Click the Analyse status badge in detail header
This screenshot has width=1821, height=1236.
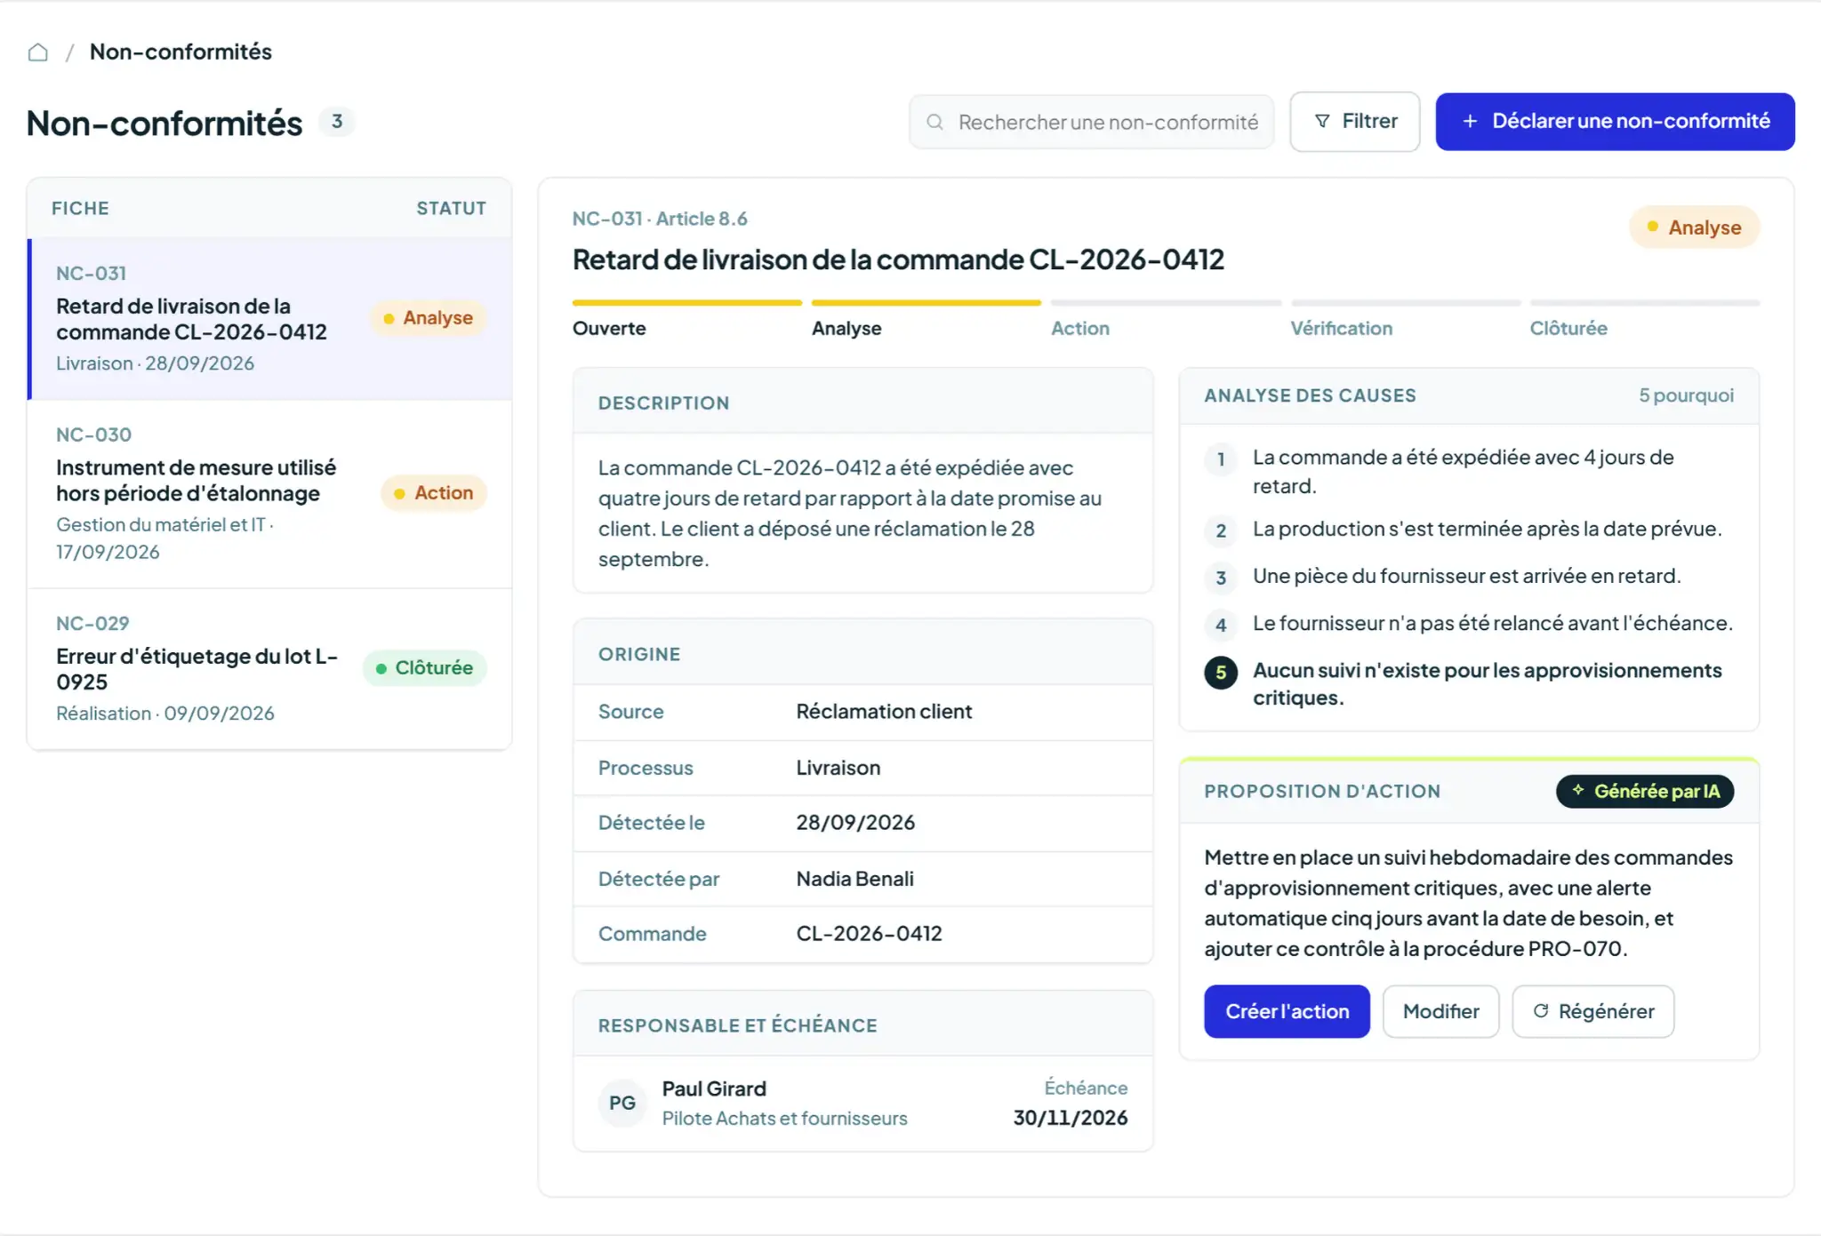[1694, 227]
